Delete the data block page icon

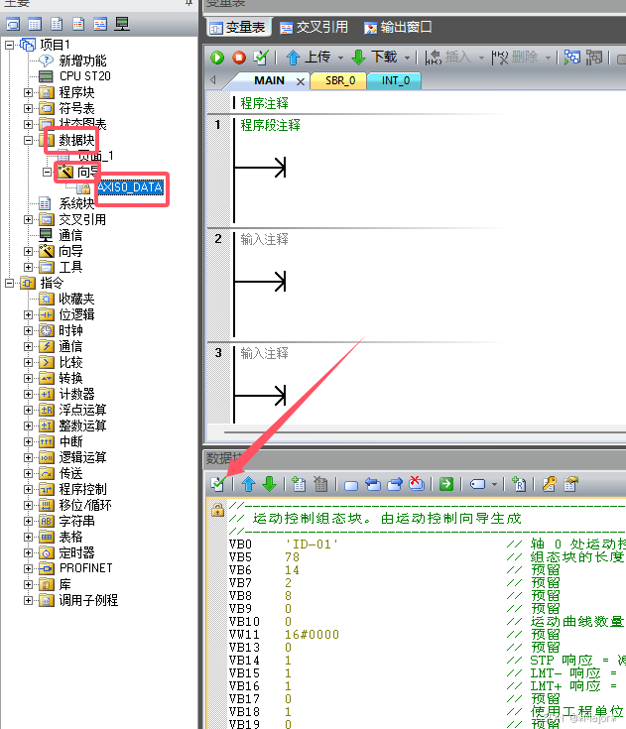click(320, 484)
